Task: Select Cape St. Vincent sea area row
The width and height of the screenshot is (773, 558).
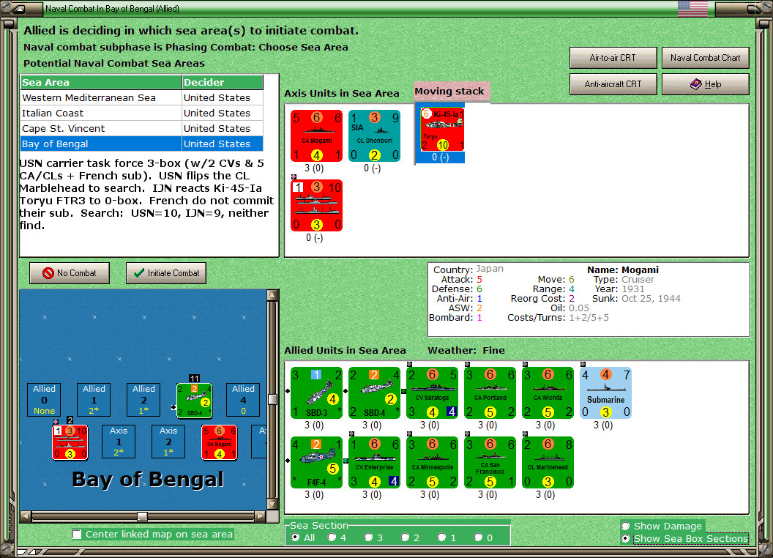Action: tap(142, 128)
